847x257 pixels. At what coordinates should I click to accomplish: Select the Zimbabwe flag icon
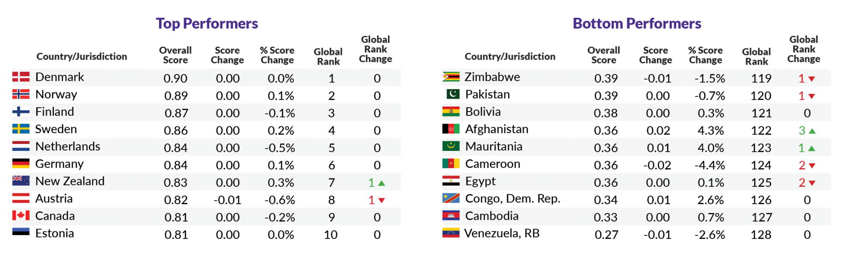click(451, 77)
